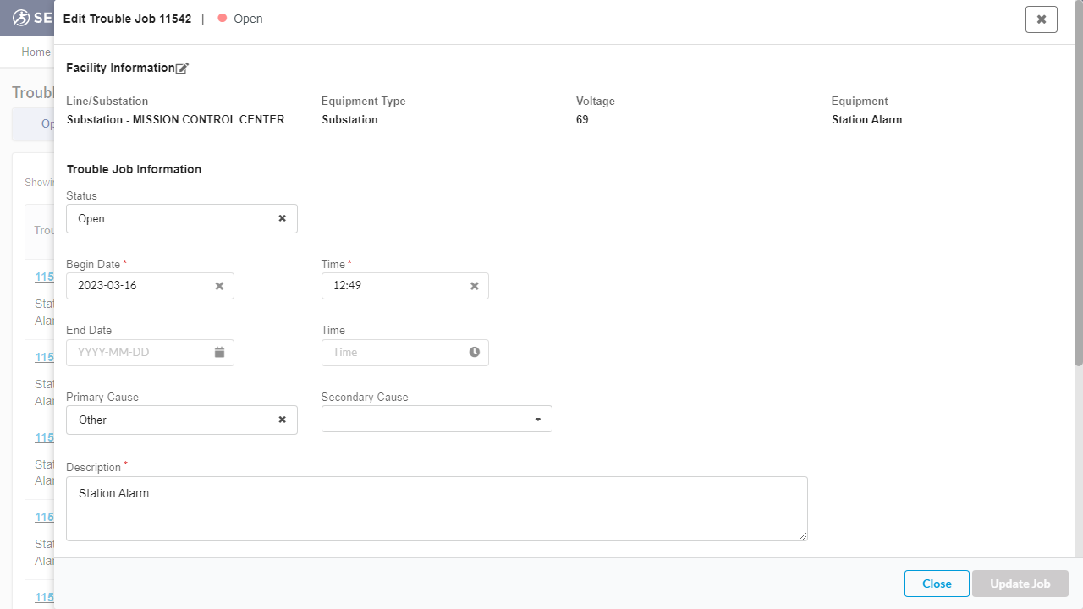Click the End Time clock icon
The height and width of the screenshot is (609, 1083).
click(x=475, y=352)
